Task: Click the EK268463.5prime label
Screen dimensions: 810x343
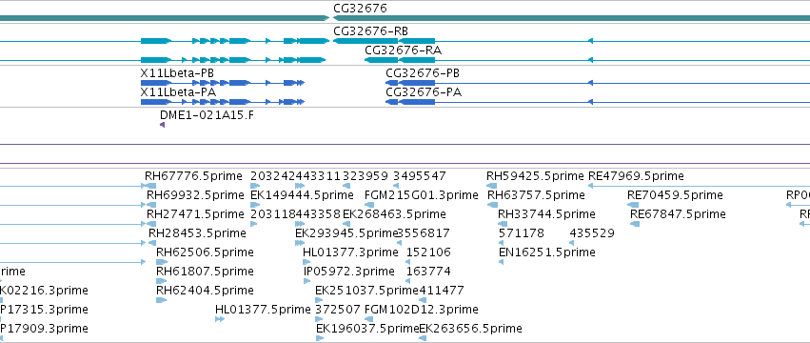Action: 394,214
